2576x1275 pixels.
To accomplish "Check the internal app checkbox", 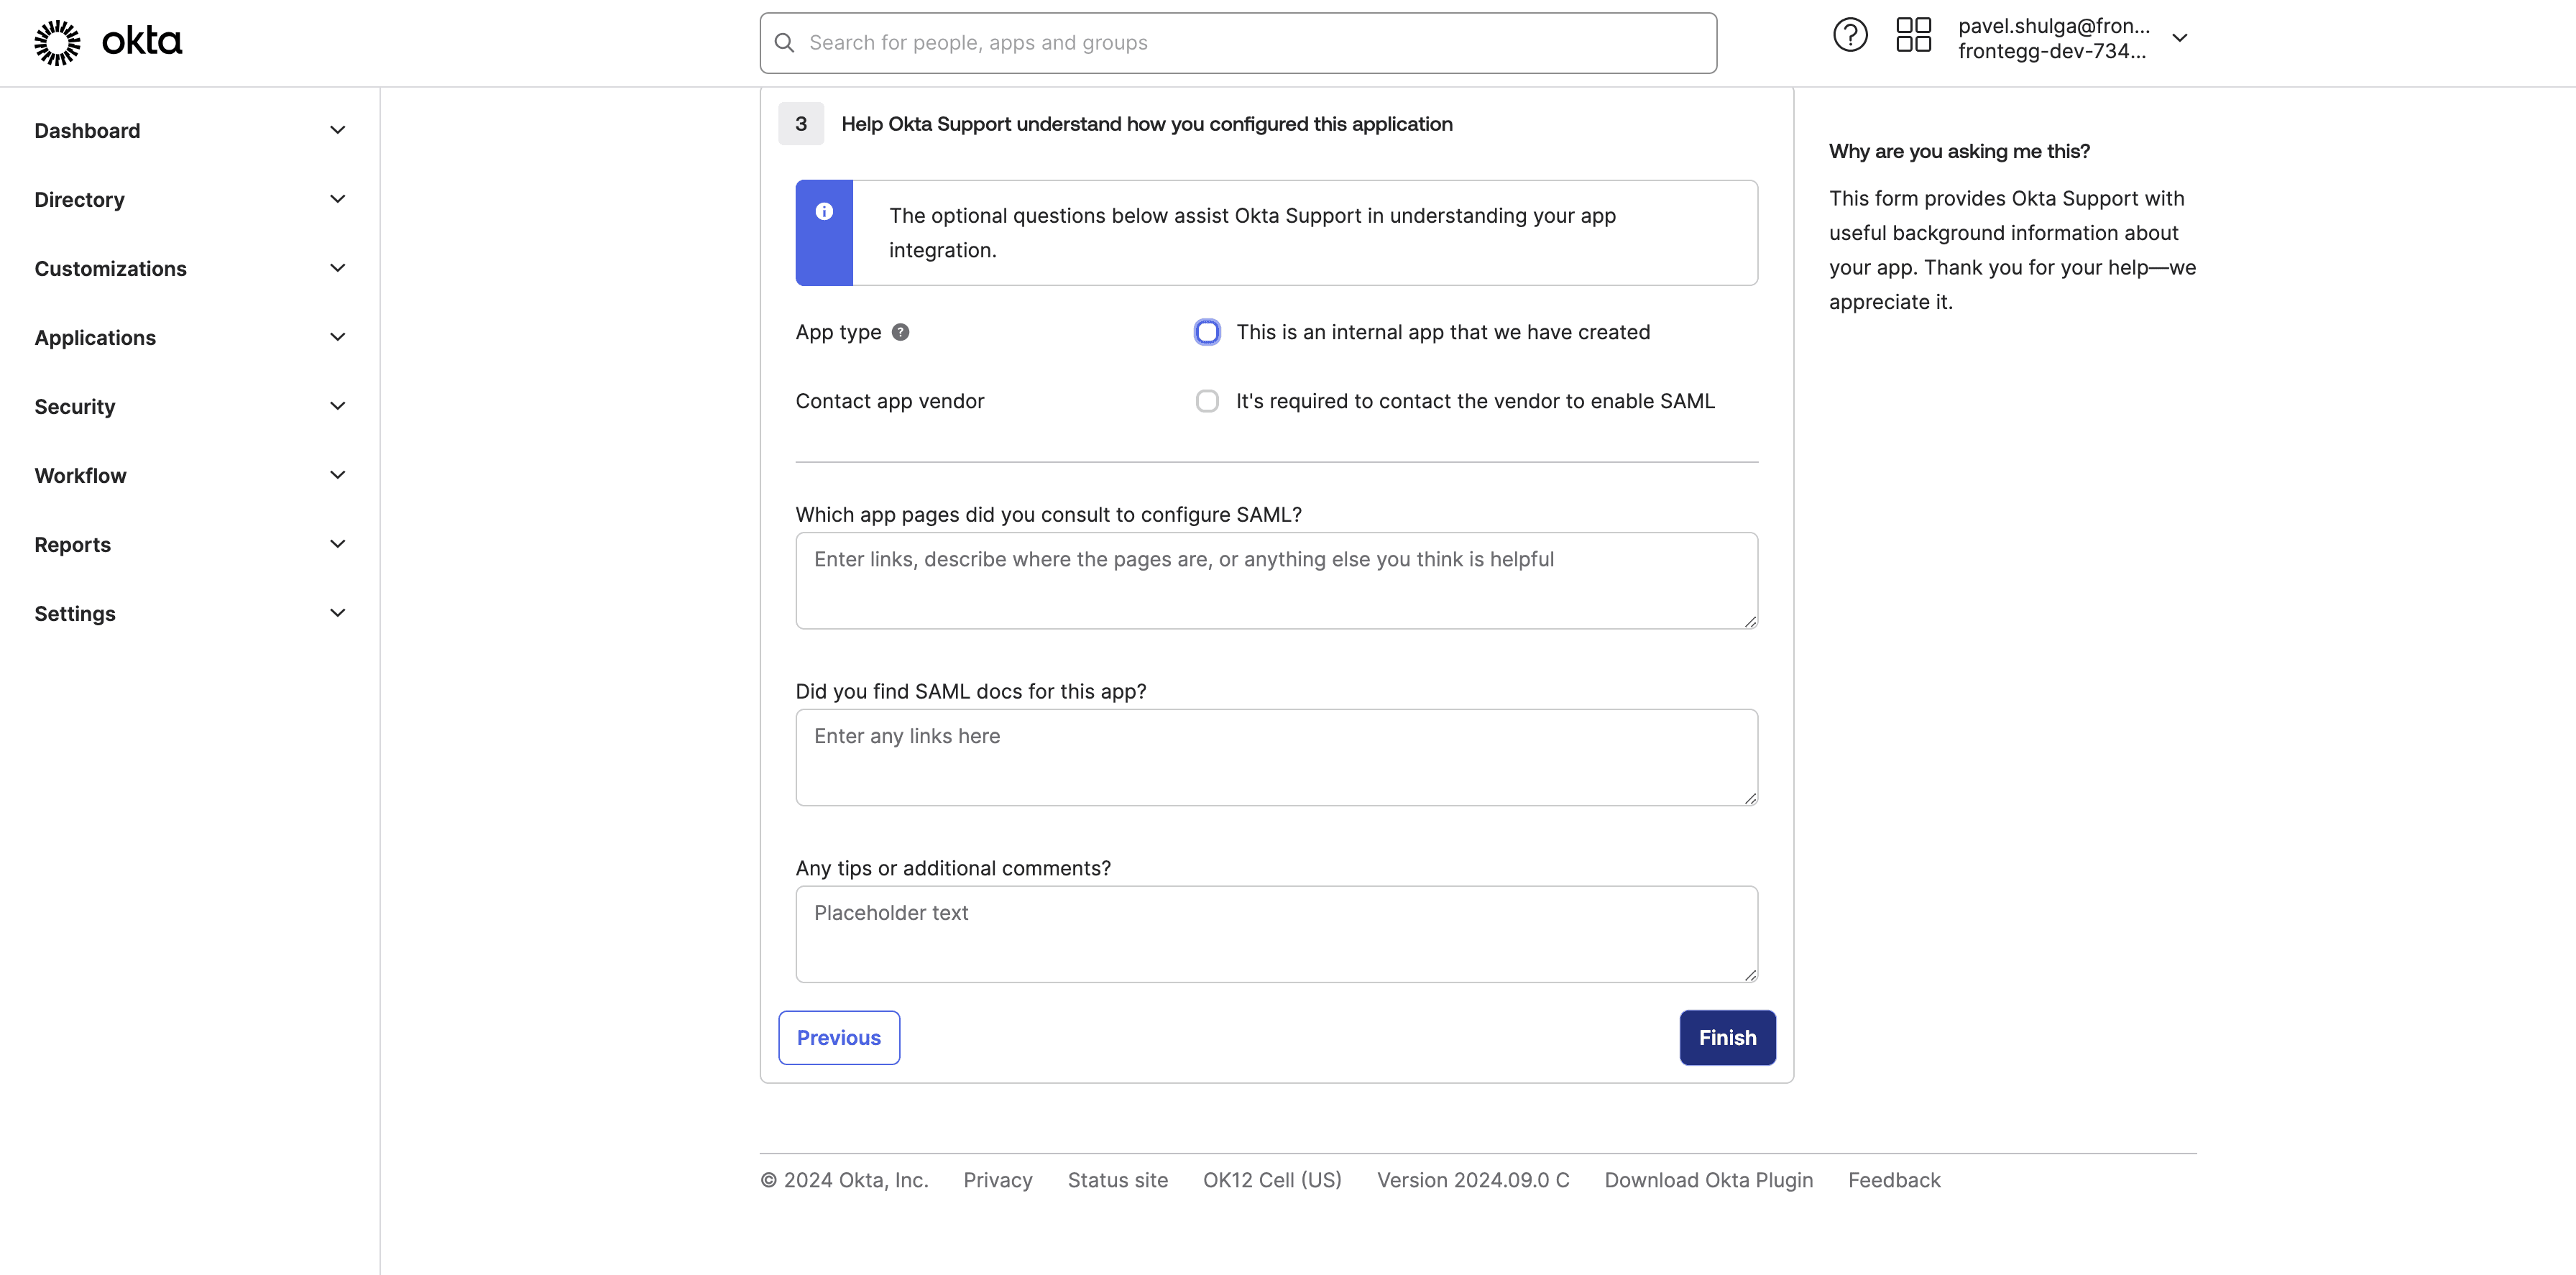I will [x=1207, y=332].
